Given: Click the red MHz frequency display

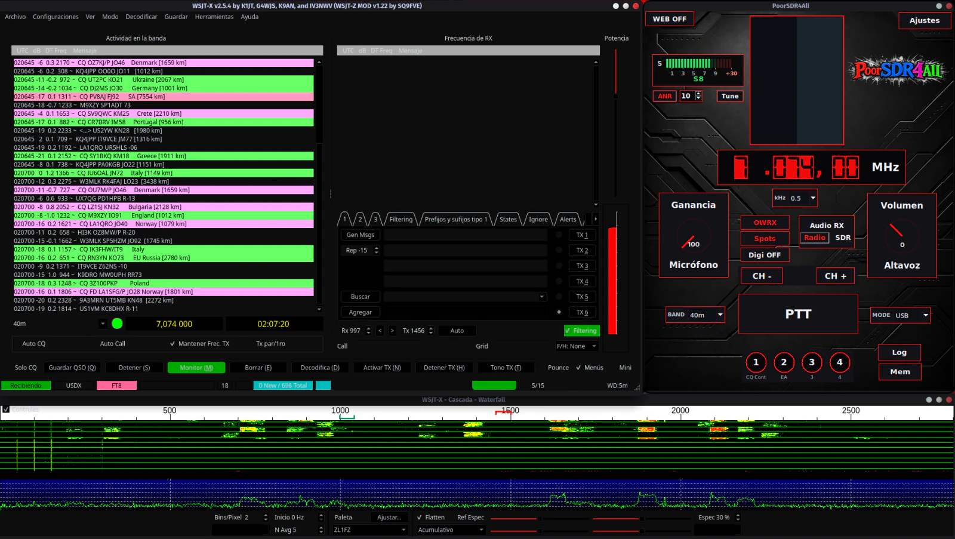Looking at the screenshot, I should tap(812, 167).
